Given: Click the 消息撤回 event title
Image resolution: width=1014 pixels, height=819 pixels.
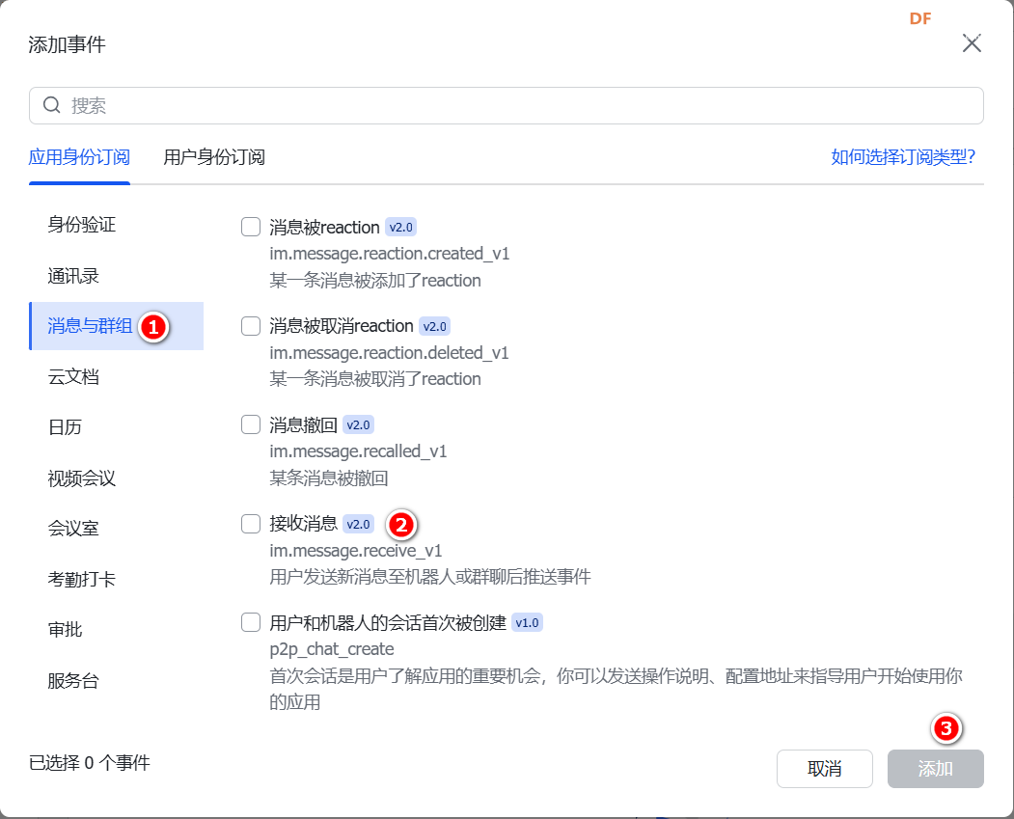Looking at the screenshot, I should coord(303,424).
